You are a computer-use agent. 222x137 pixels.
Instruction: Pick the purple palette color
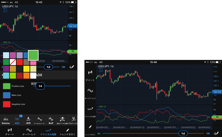6,69
